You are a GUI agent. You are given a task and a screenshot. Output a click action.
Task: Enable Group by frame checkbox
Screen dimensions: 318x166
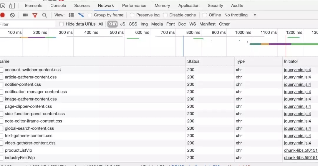(90, 15)
